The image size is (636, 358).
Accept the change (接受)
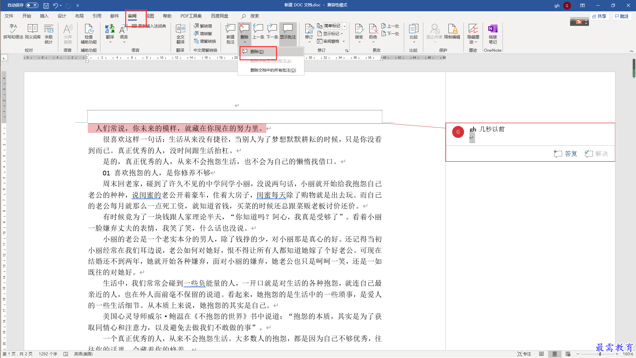[359, 30]
